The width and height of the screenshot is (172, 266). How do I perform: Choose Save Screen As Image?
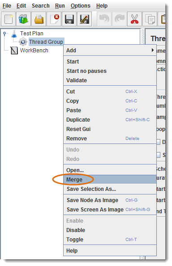coord(110,210)
